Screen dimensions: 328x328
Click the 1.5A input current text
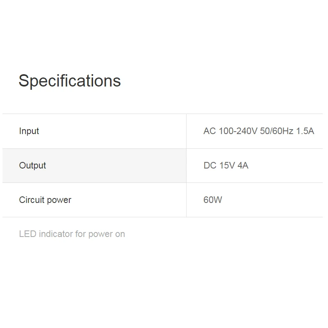[x=305, y=131]
